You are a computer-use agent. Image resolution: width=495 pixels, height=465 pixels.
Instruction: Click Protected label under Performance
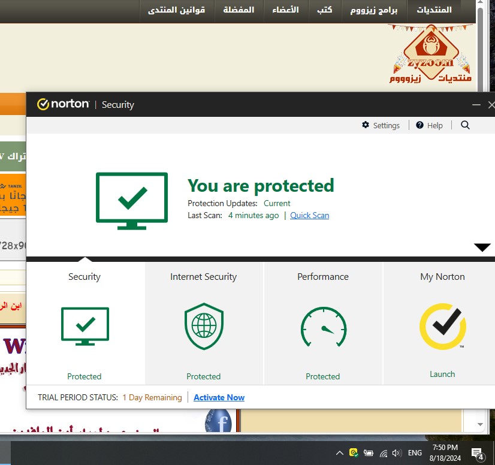click(x=322, y=376)
